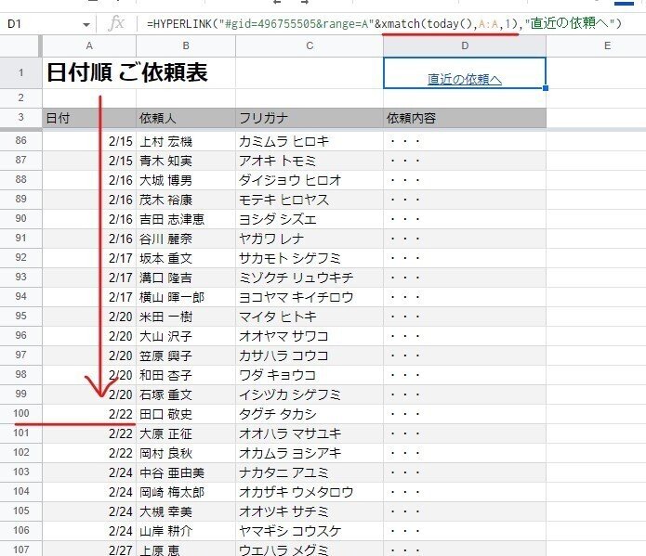Select column A header
This screenshot has height=556, width=646.
(x=89, y=46)
